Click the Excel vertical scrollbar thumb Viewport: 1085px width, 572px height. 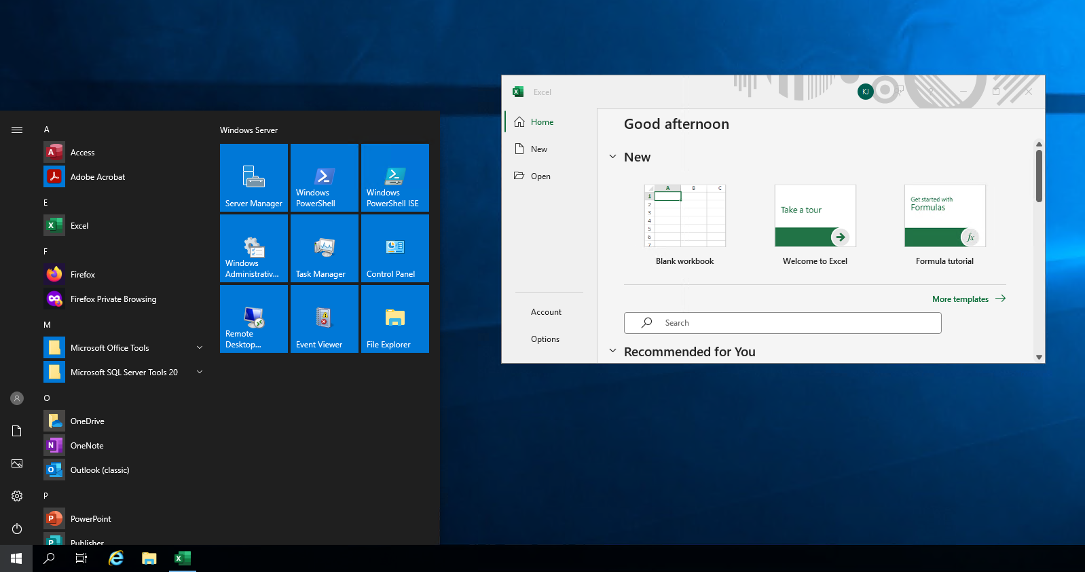(x=1039, y=176)
